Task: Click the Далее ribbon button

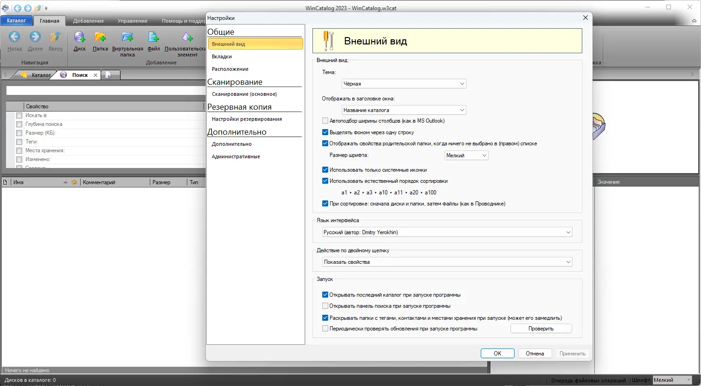Action: pos(35,41)
